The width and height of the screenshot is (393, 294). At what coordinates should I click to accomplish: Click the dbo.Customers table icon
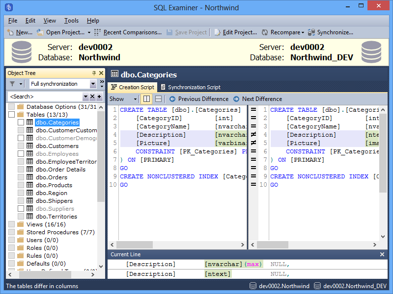point(29,146)
